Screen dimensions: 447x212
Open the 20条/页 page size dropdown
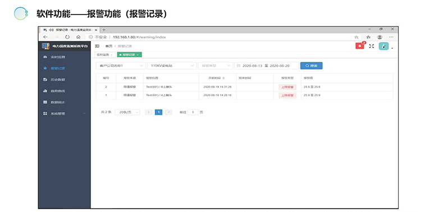tap(127, 112)
